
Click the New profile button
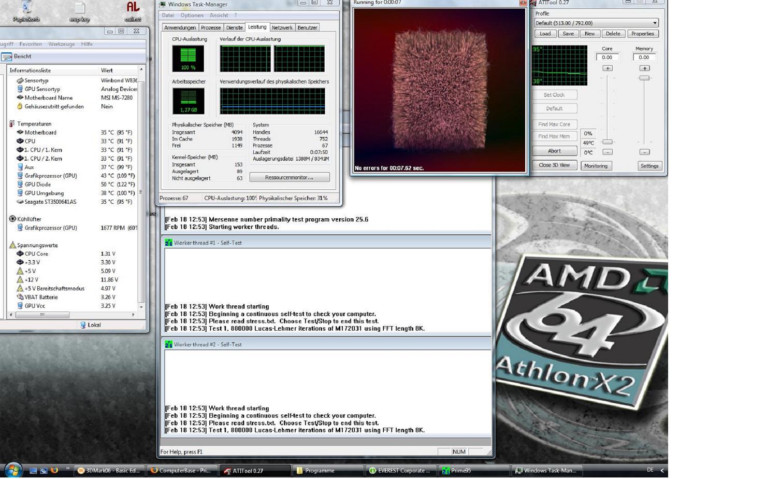click(x=589, y=34)
